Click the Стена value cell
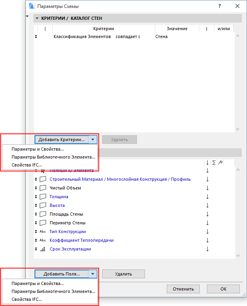The width and height of the screenshot is (247, 306). pos(161,36)
